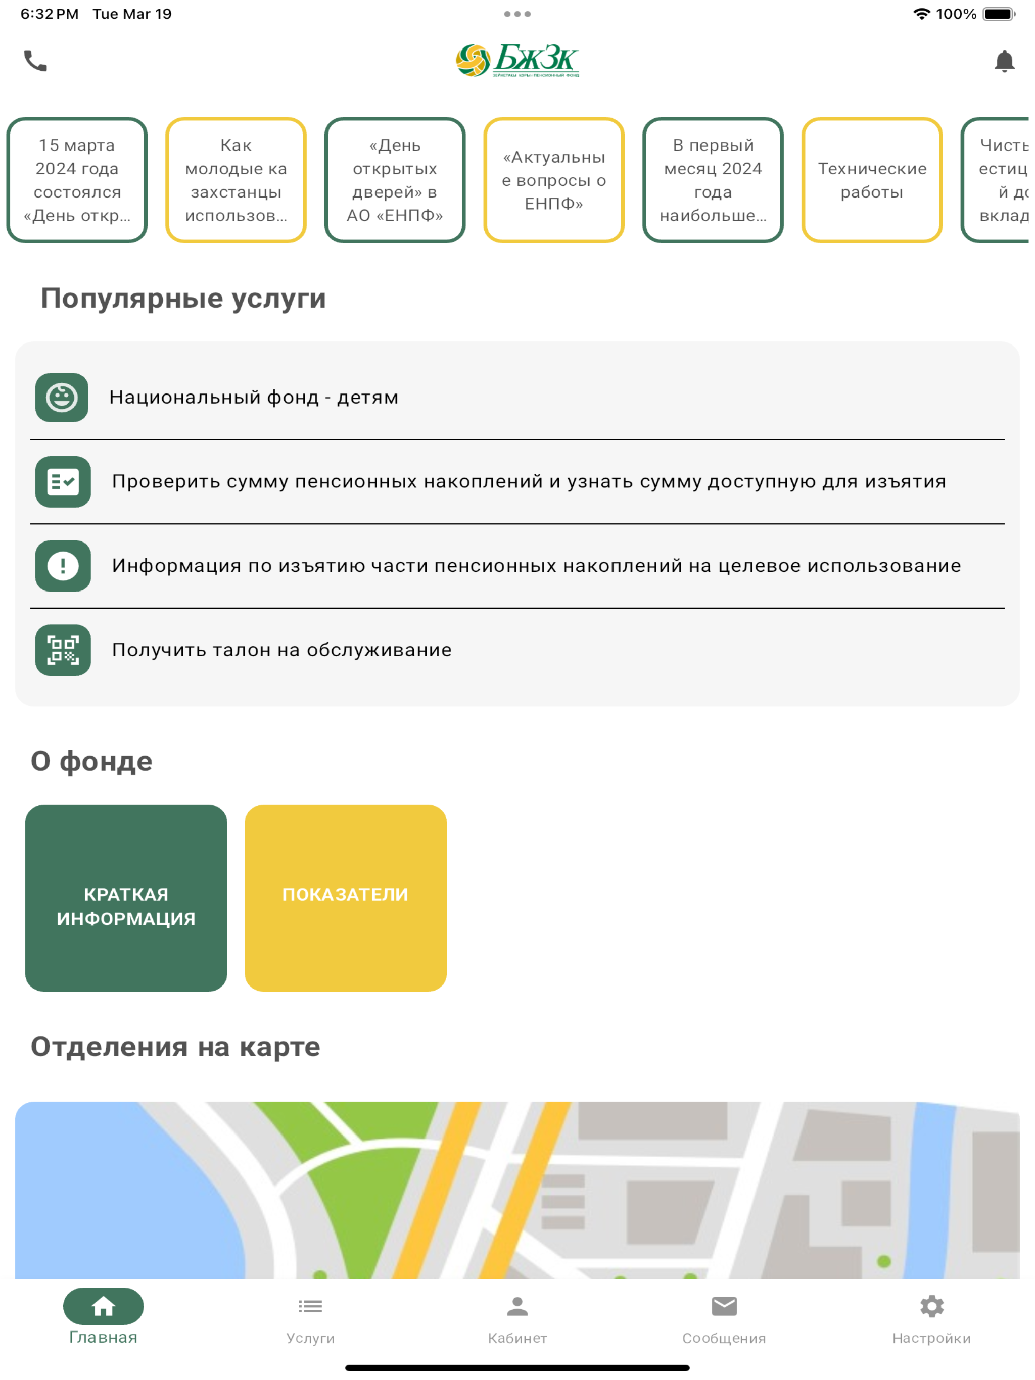Open news card 'Как молодые казахстанцы'

(236, 180)
